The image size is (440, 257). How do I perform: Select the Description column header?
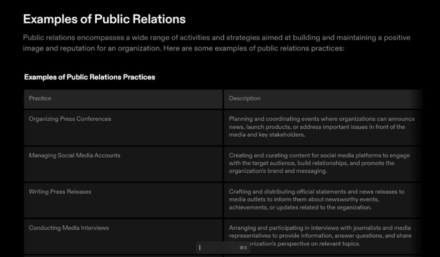[244, 99]
